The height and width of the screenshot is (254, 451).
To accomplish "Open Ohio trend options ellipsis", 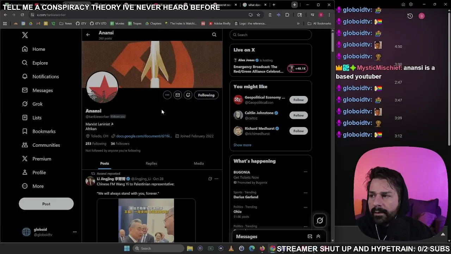I will point(305,207).
